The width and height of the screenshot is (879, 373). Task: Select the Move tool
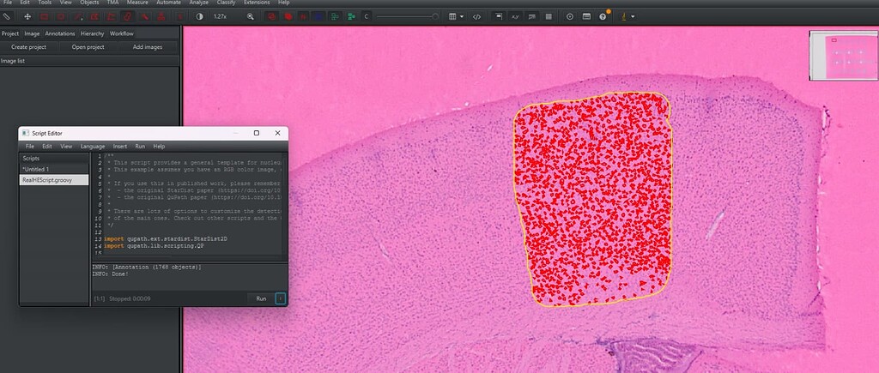tap(27, 17)
